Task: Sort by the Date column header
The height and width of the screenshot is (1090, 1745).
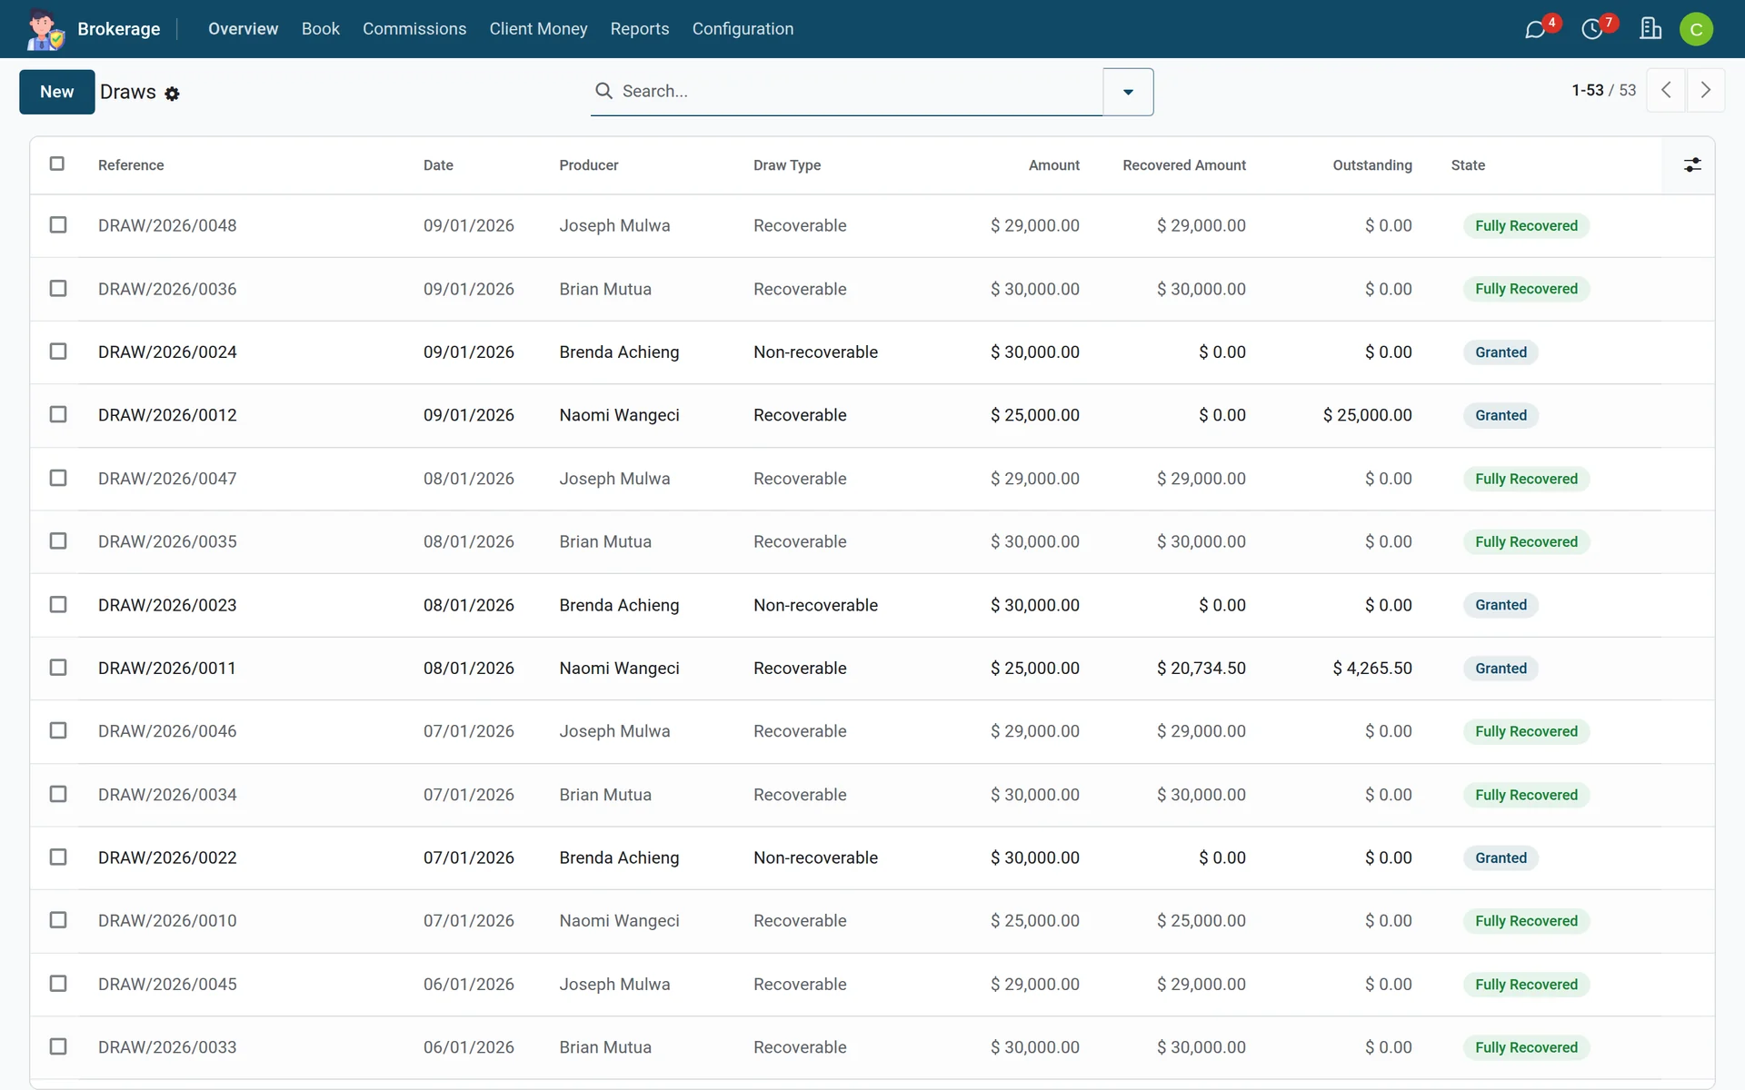Action: point(438,165)
